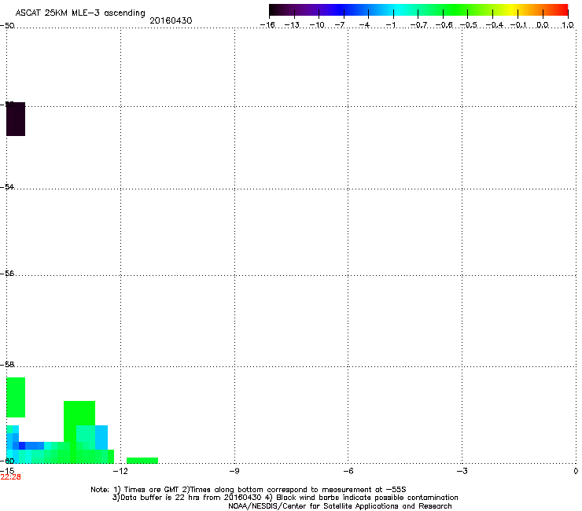Click the -9 longitude axis label
This screenshot has height=511, width=582.
coord(234,471)
